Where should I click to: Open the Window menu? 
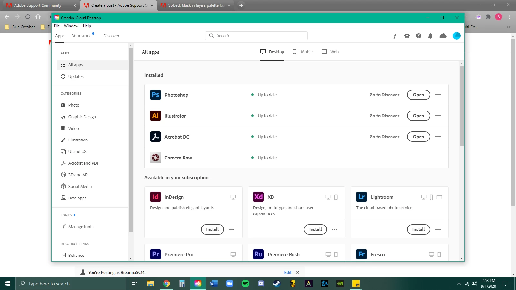(71, 26)
